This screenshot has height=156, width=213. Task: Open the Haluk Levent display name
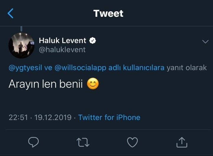point(63,41)
